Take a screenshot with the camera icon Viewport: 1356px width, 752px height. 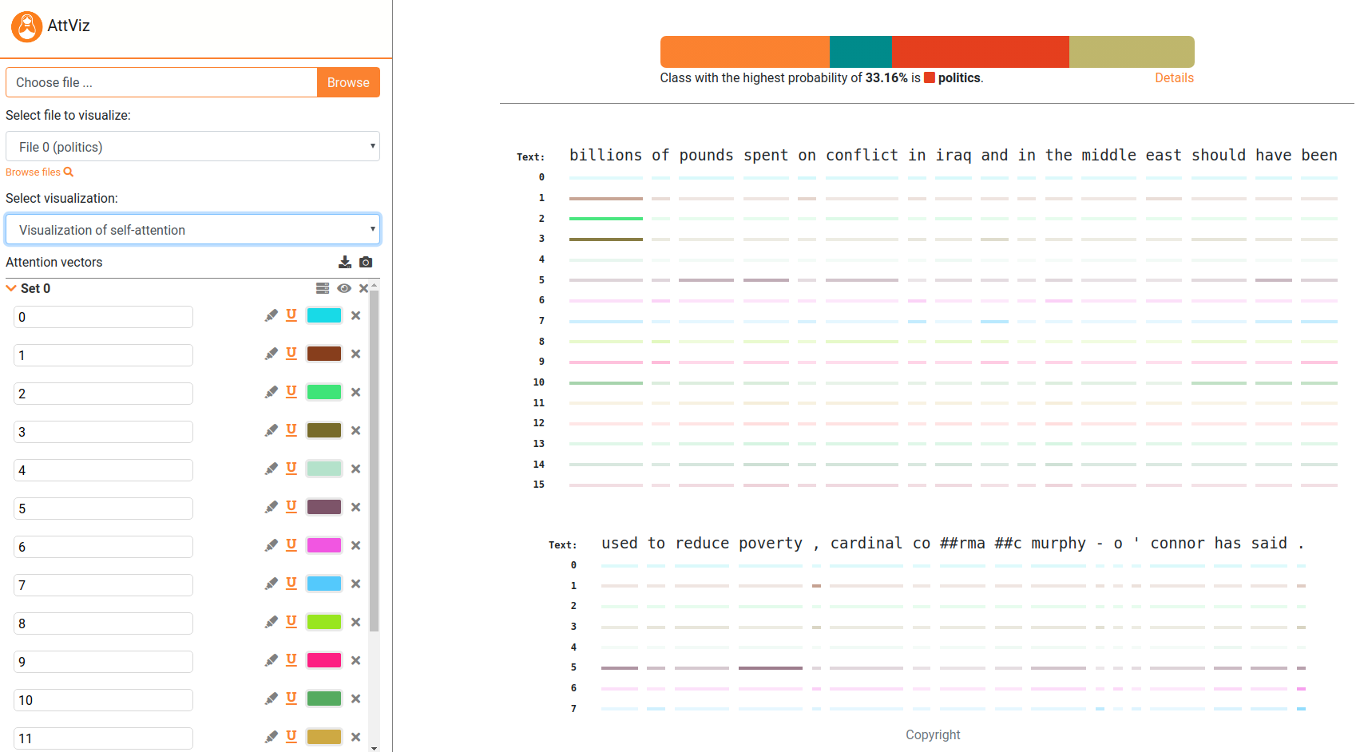[366, 262]
